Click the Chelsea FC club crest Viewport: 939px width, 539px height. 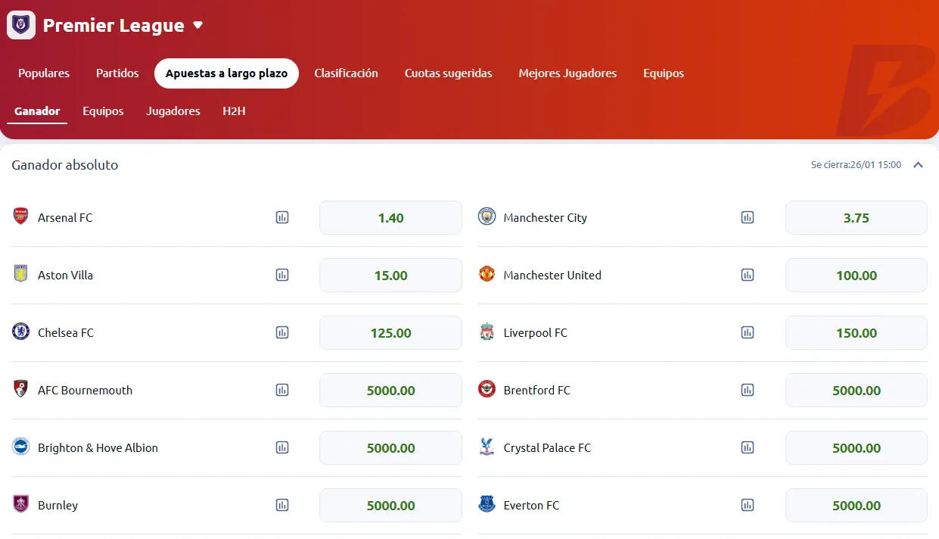[20, 332]
